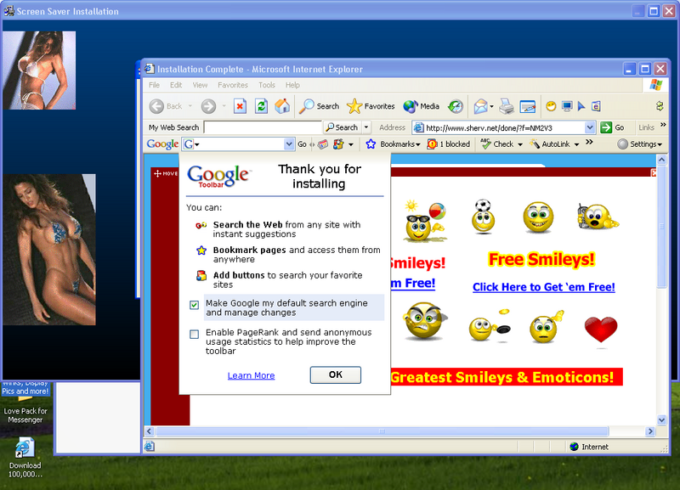Click the Google logo on Google toolbar

[162, 144]
